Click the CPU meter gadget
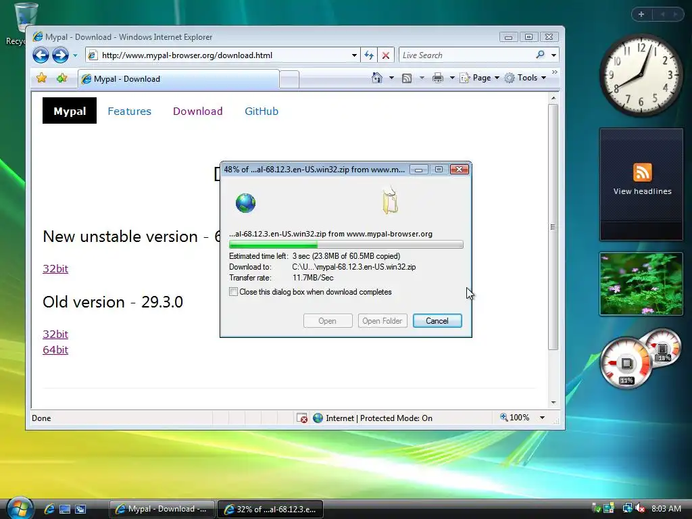Screen dimensions: 692x519 pos(626,363)
